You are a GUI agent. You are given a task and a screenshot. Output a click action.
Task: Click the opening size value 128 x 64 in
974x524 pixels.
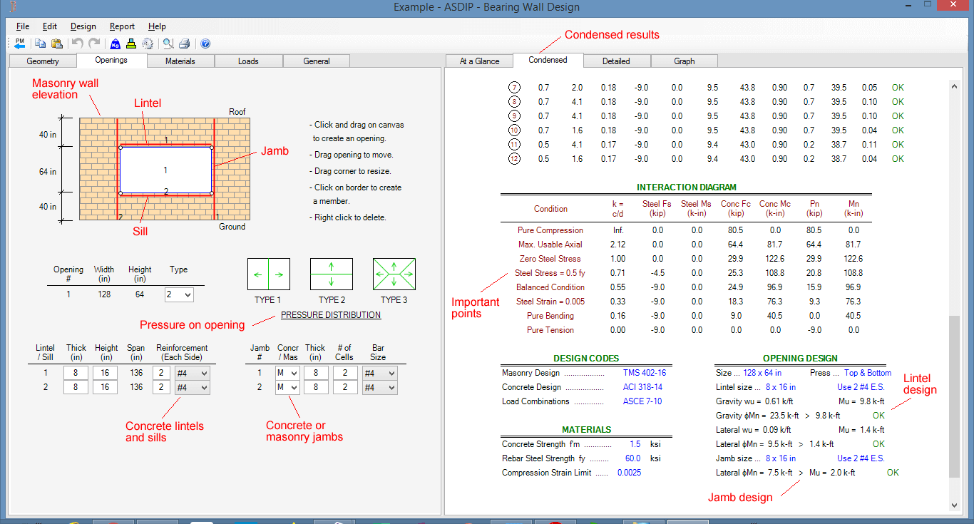click(763, 373)
